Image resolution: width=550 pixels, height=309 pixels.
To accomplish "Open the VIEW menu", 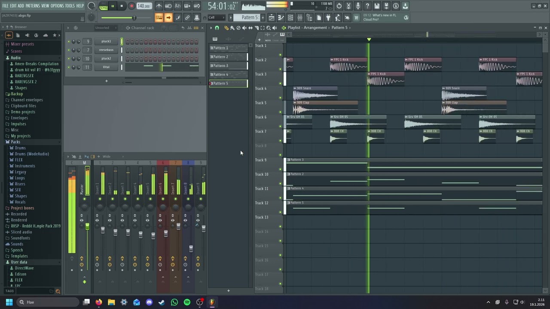I will (x=45, y=6).
